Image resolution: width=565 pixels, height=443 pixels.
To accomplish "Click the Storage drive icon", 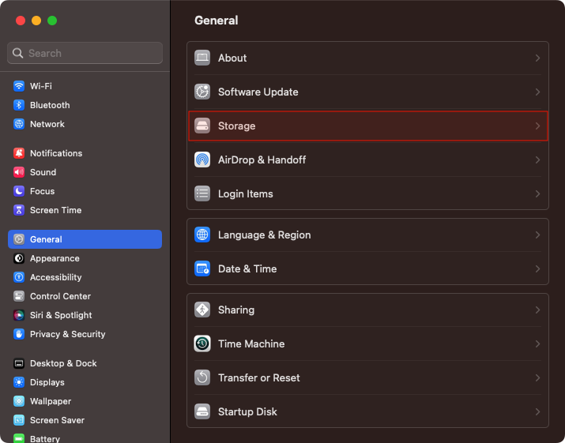I will [x=202, y=126].
